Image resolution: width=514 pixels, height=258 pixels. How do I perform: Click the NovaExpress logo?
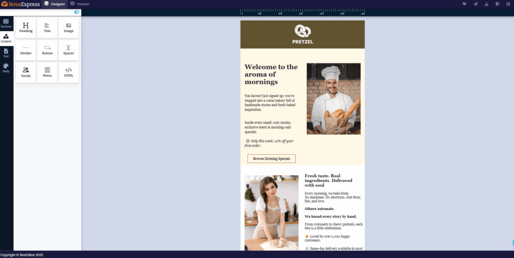pyautogui.click(x=20, y=4)
